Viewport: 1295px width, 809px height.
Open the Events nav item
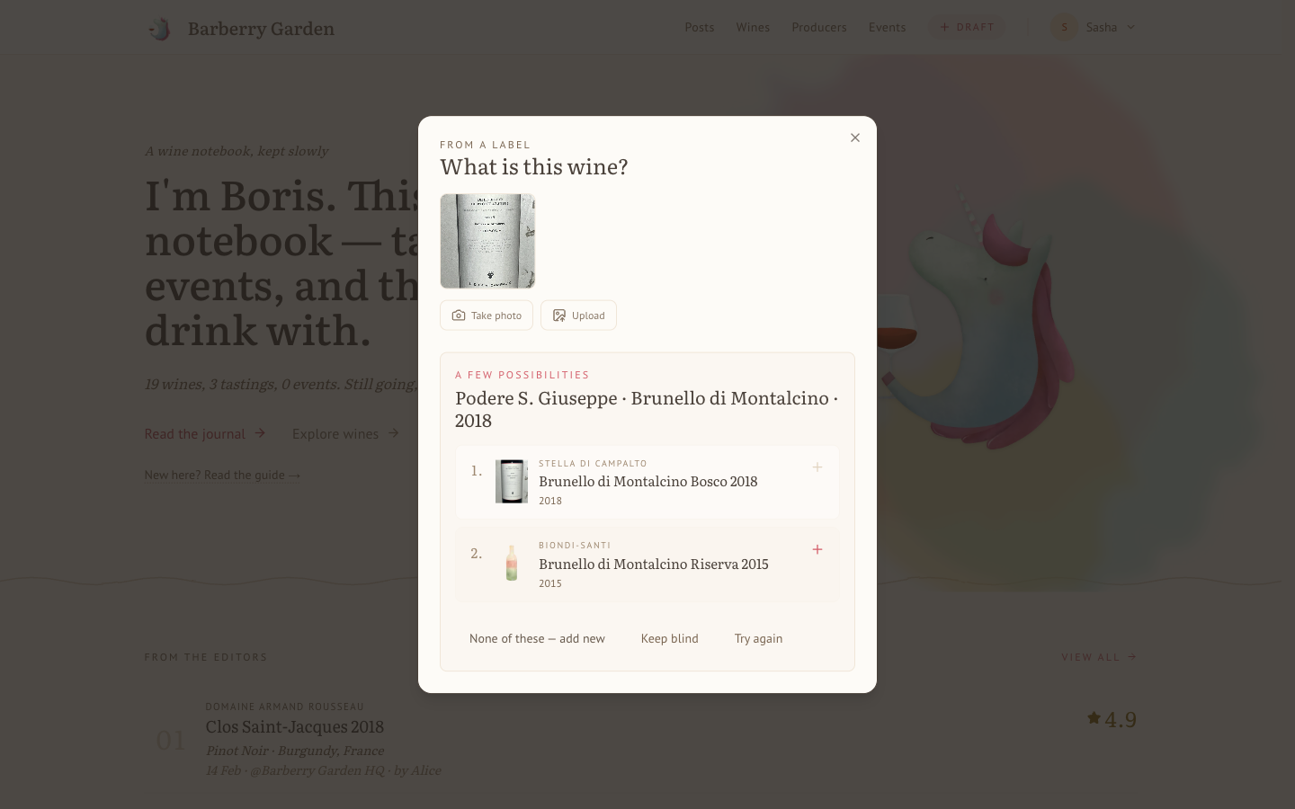coord(887,27)
